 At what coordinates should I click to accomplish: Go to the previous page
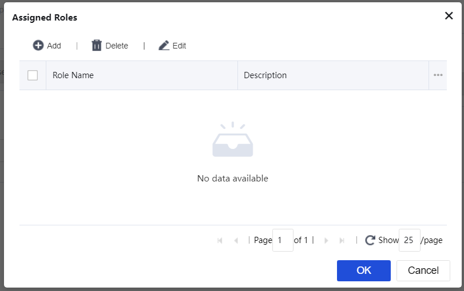236,241
